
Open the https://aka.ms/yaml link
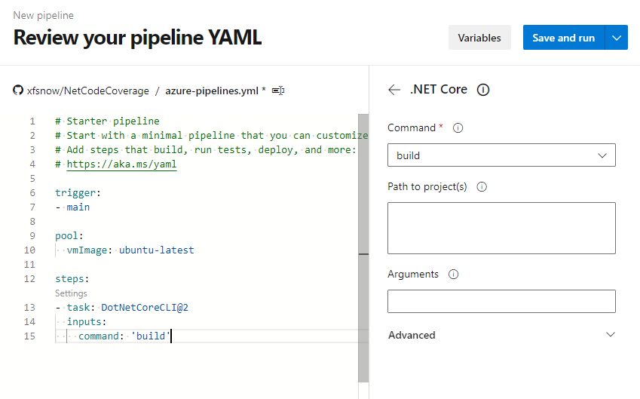[121, 164]
